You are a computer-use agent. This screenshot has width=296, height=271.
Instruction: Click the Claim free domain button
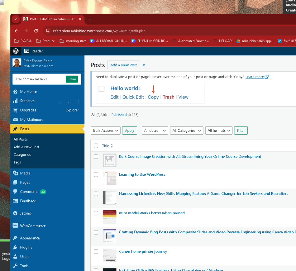click(x=72, y=79)
